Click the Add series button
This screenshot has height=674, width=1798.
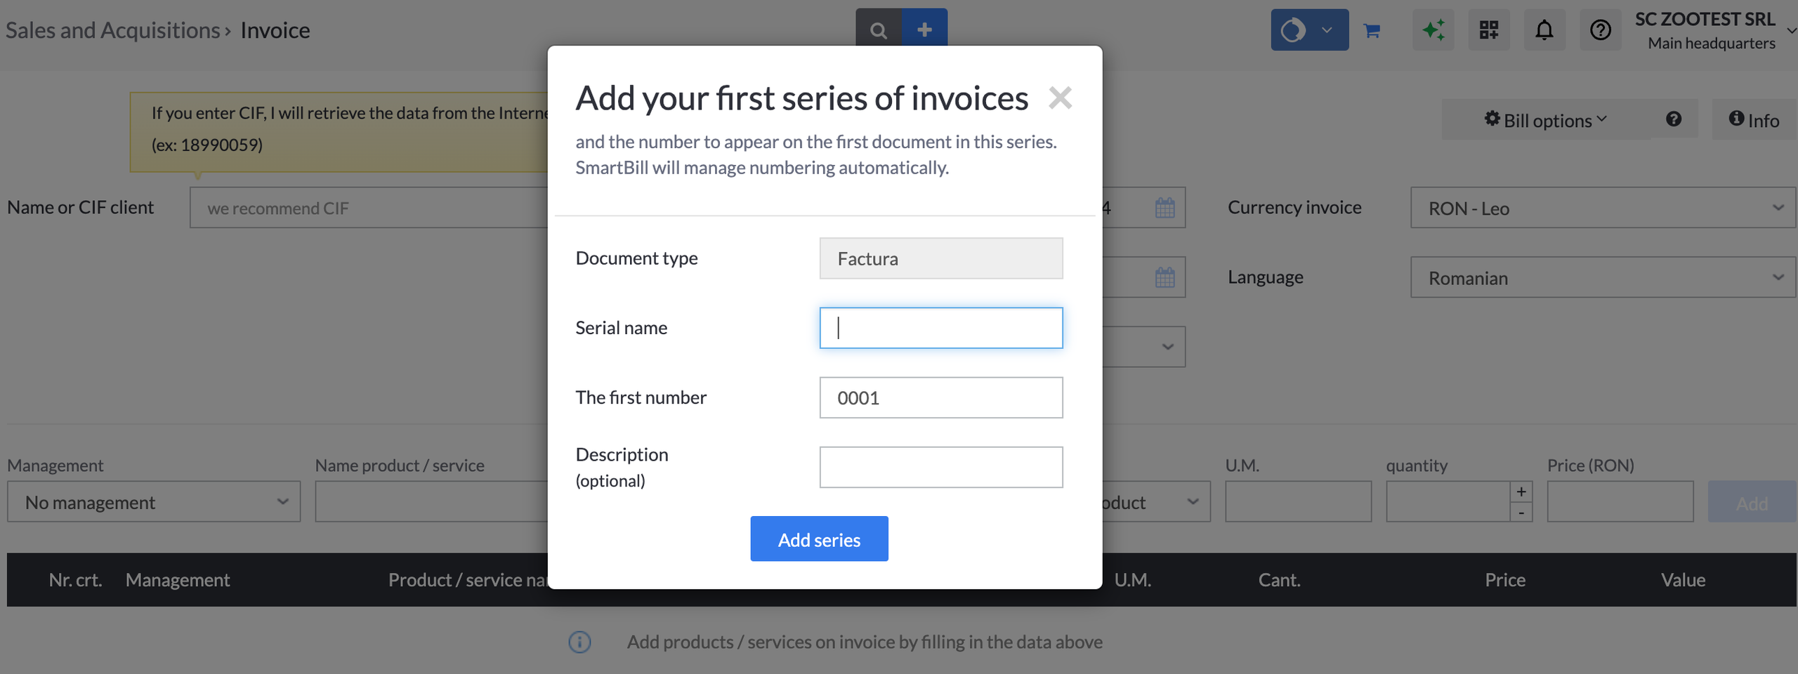pos(819,538)
